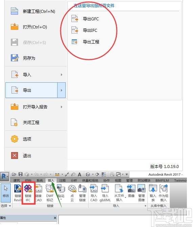This screenshot has width=193, height=227.
Task: Click the DWF 标记 markup tool
Action: pyautogui.click(x=50, y=193)
